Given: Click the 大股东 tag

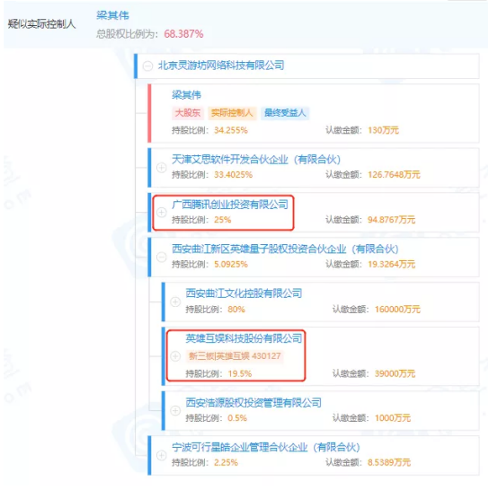Looking at the screenshot, I should (188, 113).
